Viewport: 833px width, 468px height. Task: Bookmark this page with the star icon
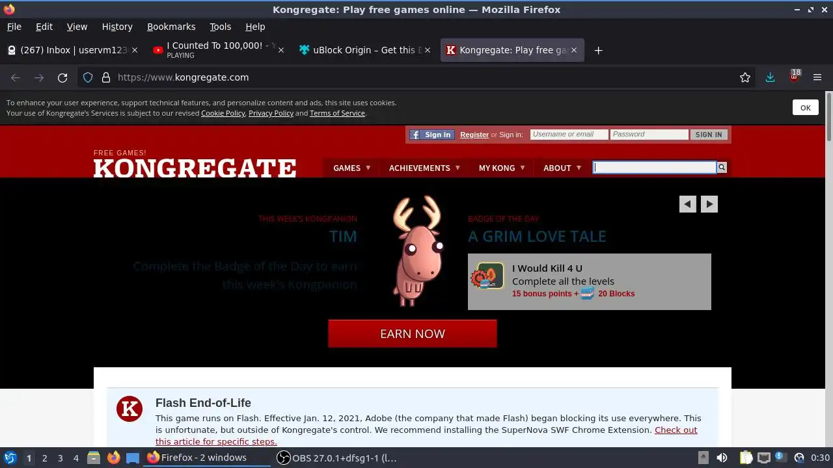745,77
